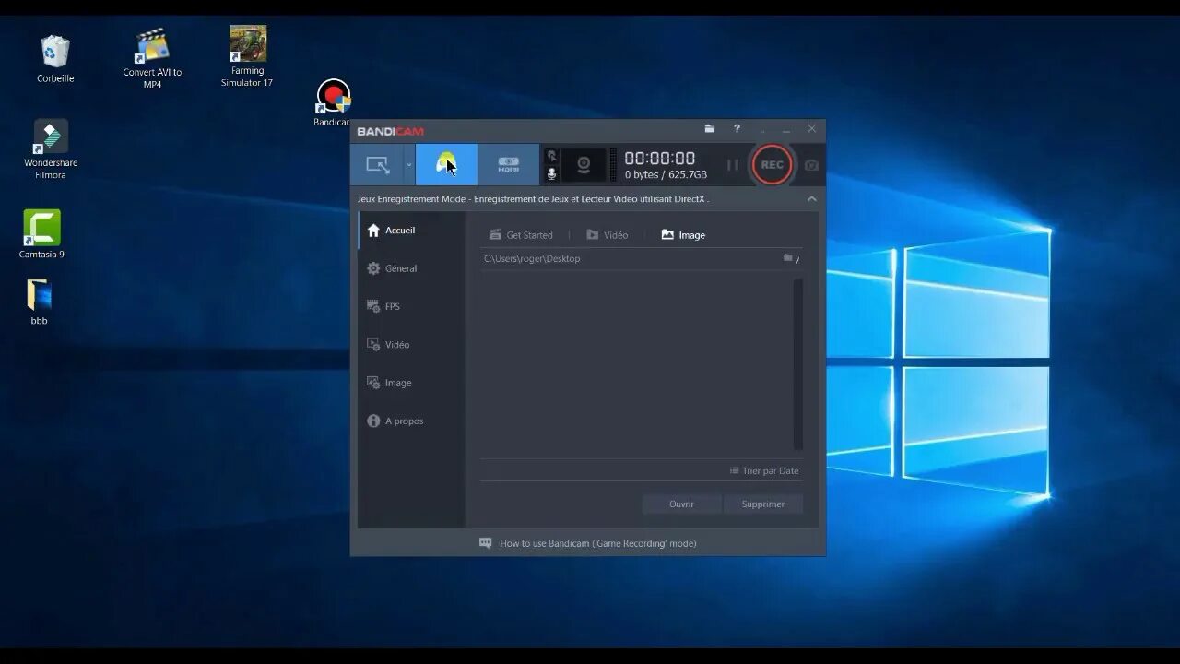Collapse the mode description bar chevron
The width and height of the screenshot is (1180, 664).
coord(812,198)
